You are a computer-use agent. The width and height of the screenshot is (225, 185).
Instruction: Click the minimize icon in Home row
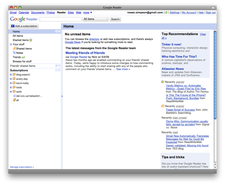56,31
